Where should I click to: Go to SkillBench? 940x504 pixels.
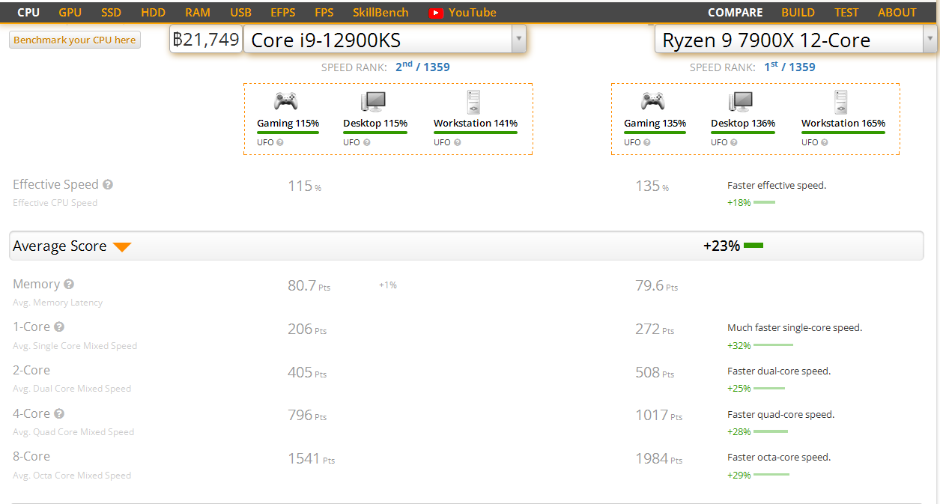(380, 12)
